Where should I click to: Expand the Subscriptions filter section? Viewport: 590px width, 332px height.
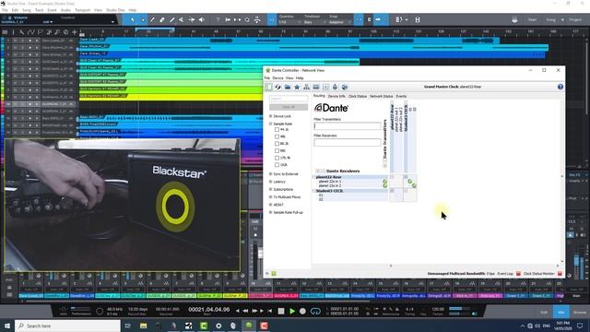tap(270, 189)
